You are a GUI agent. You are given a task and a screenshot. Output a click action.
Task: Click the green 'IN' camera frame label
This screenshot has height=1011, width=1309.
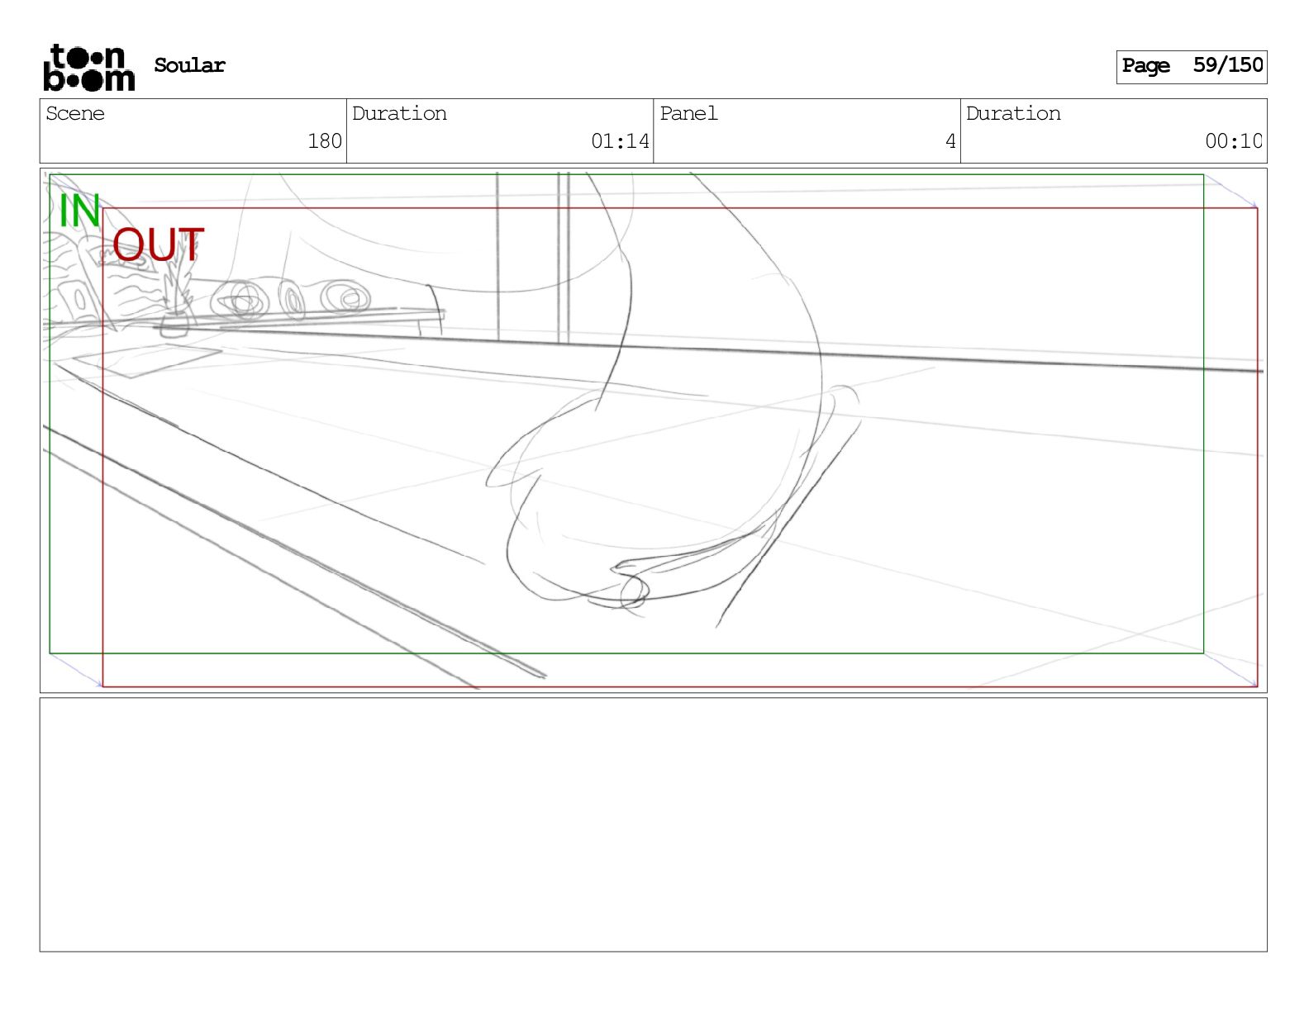click(79, 211)
